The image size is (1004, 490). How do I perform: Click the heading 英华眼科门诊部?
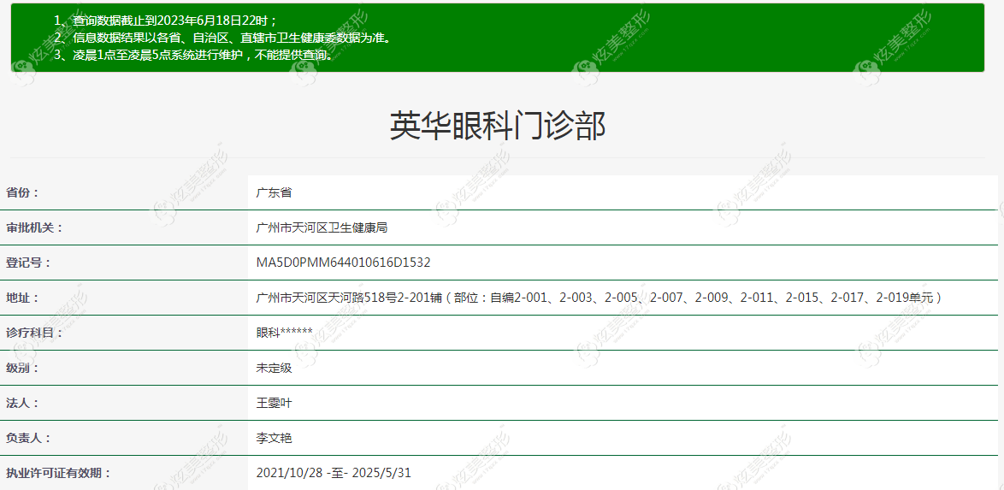coord(498,126)
